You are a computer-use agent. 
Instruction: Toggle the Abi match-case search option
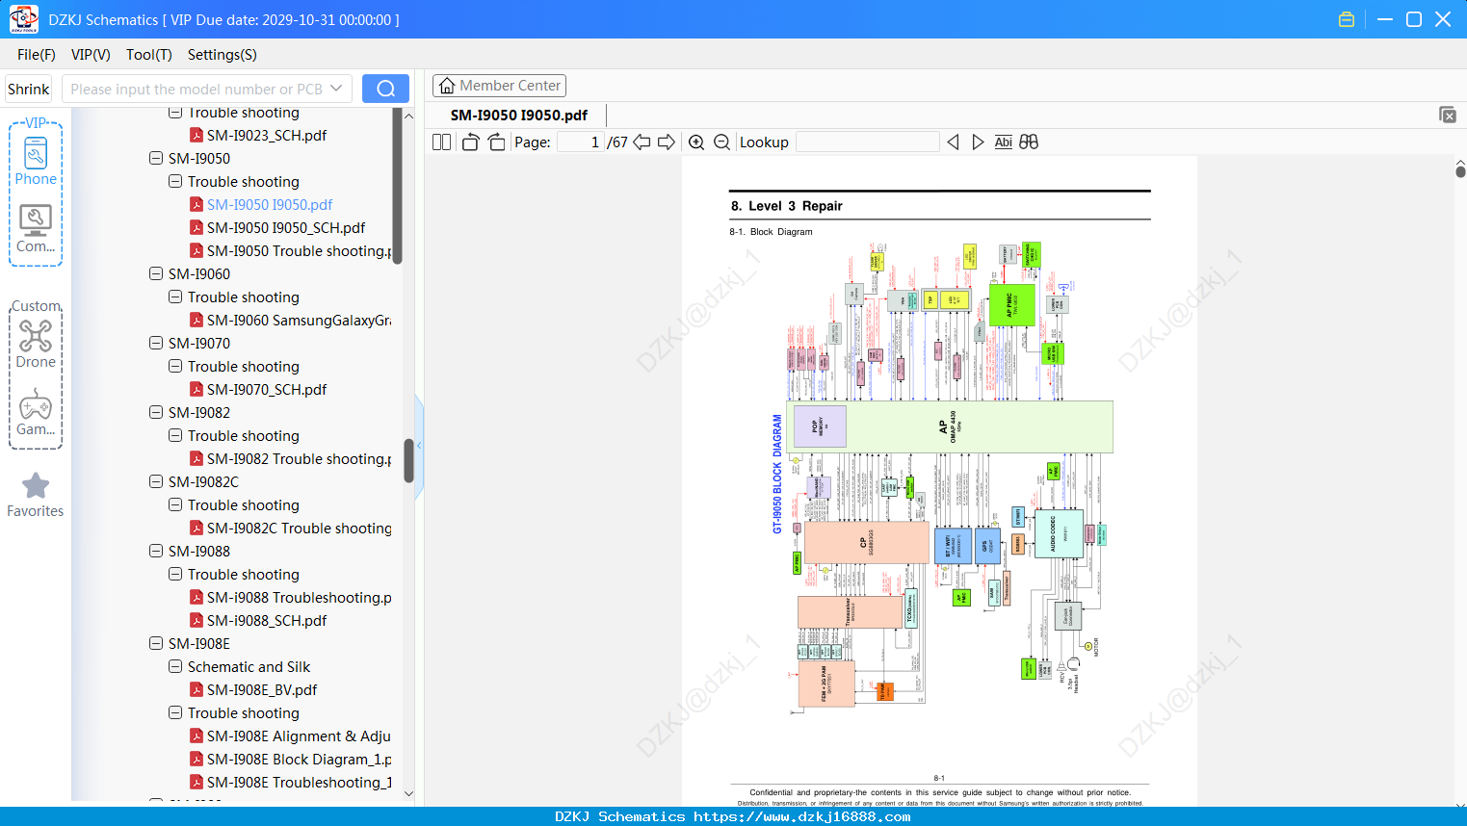[1004, 142]
